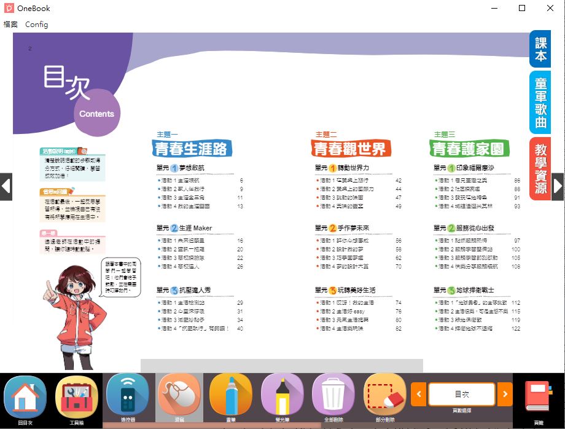Click the activity row for page 58
This screenshot has width=565, height=429.
(x=359, y=249)
